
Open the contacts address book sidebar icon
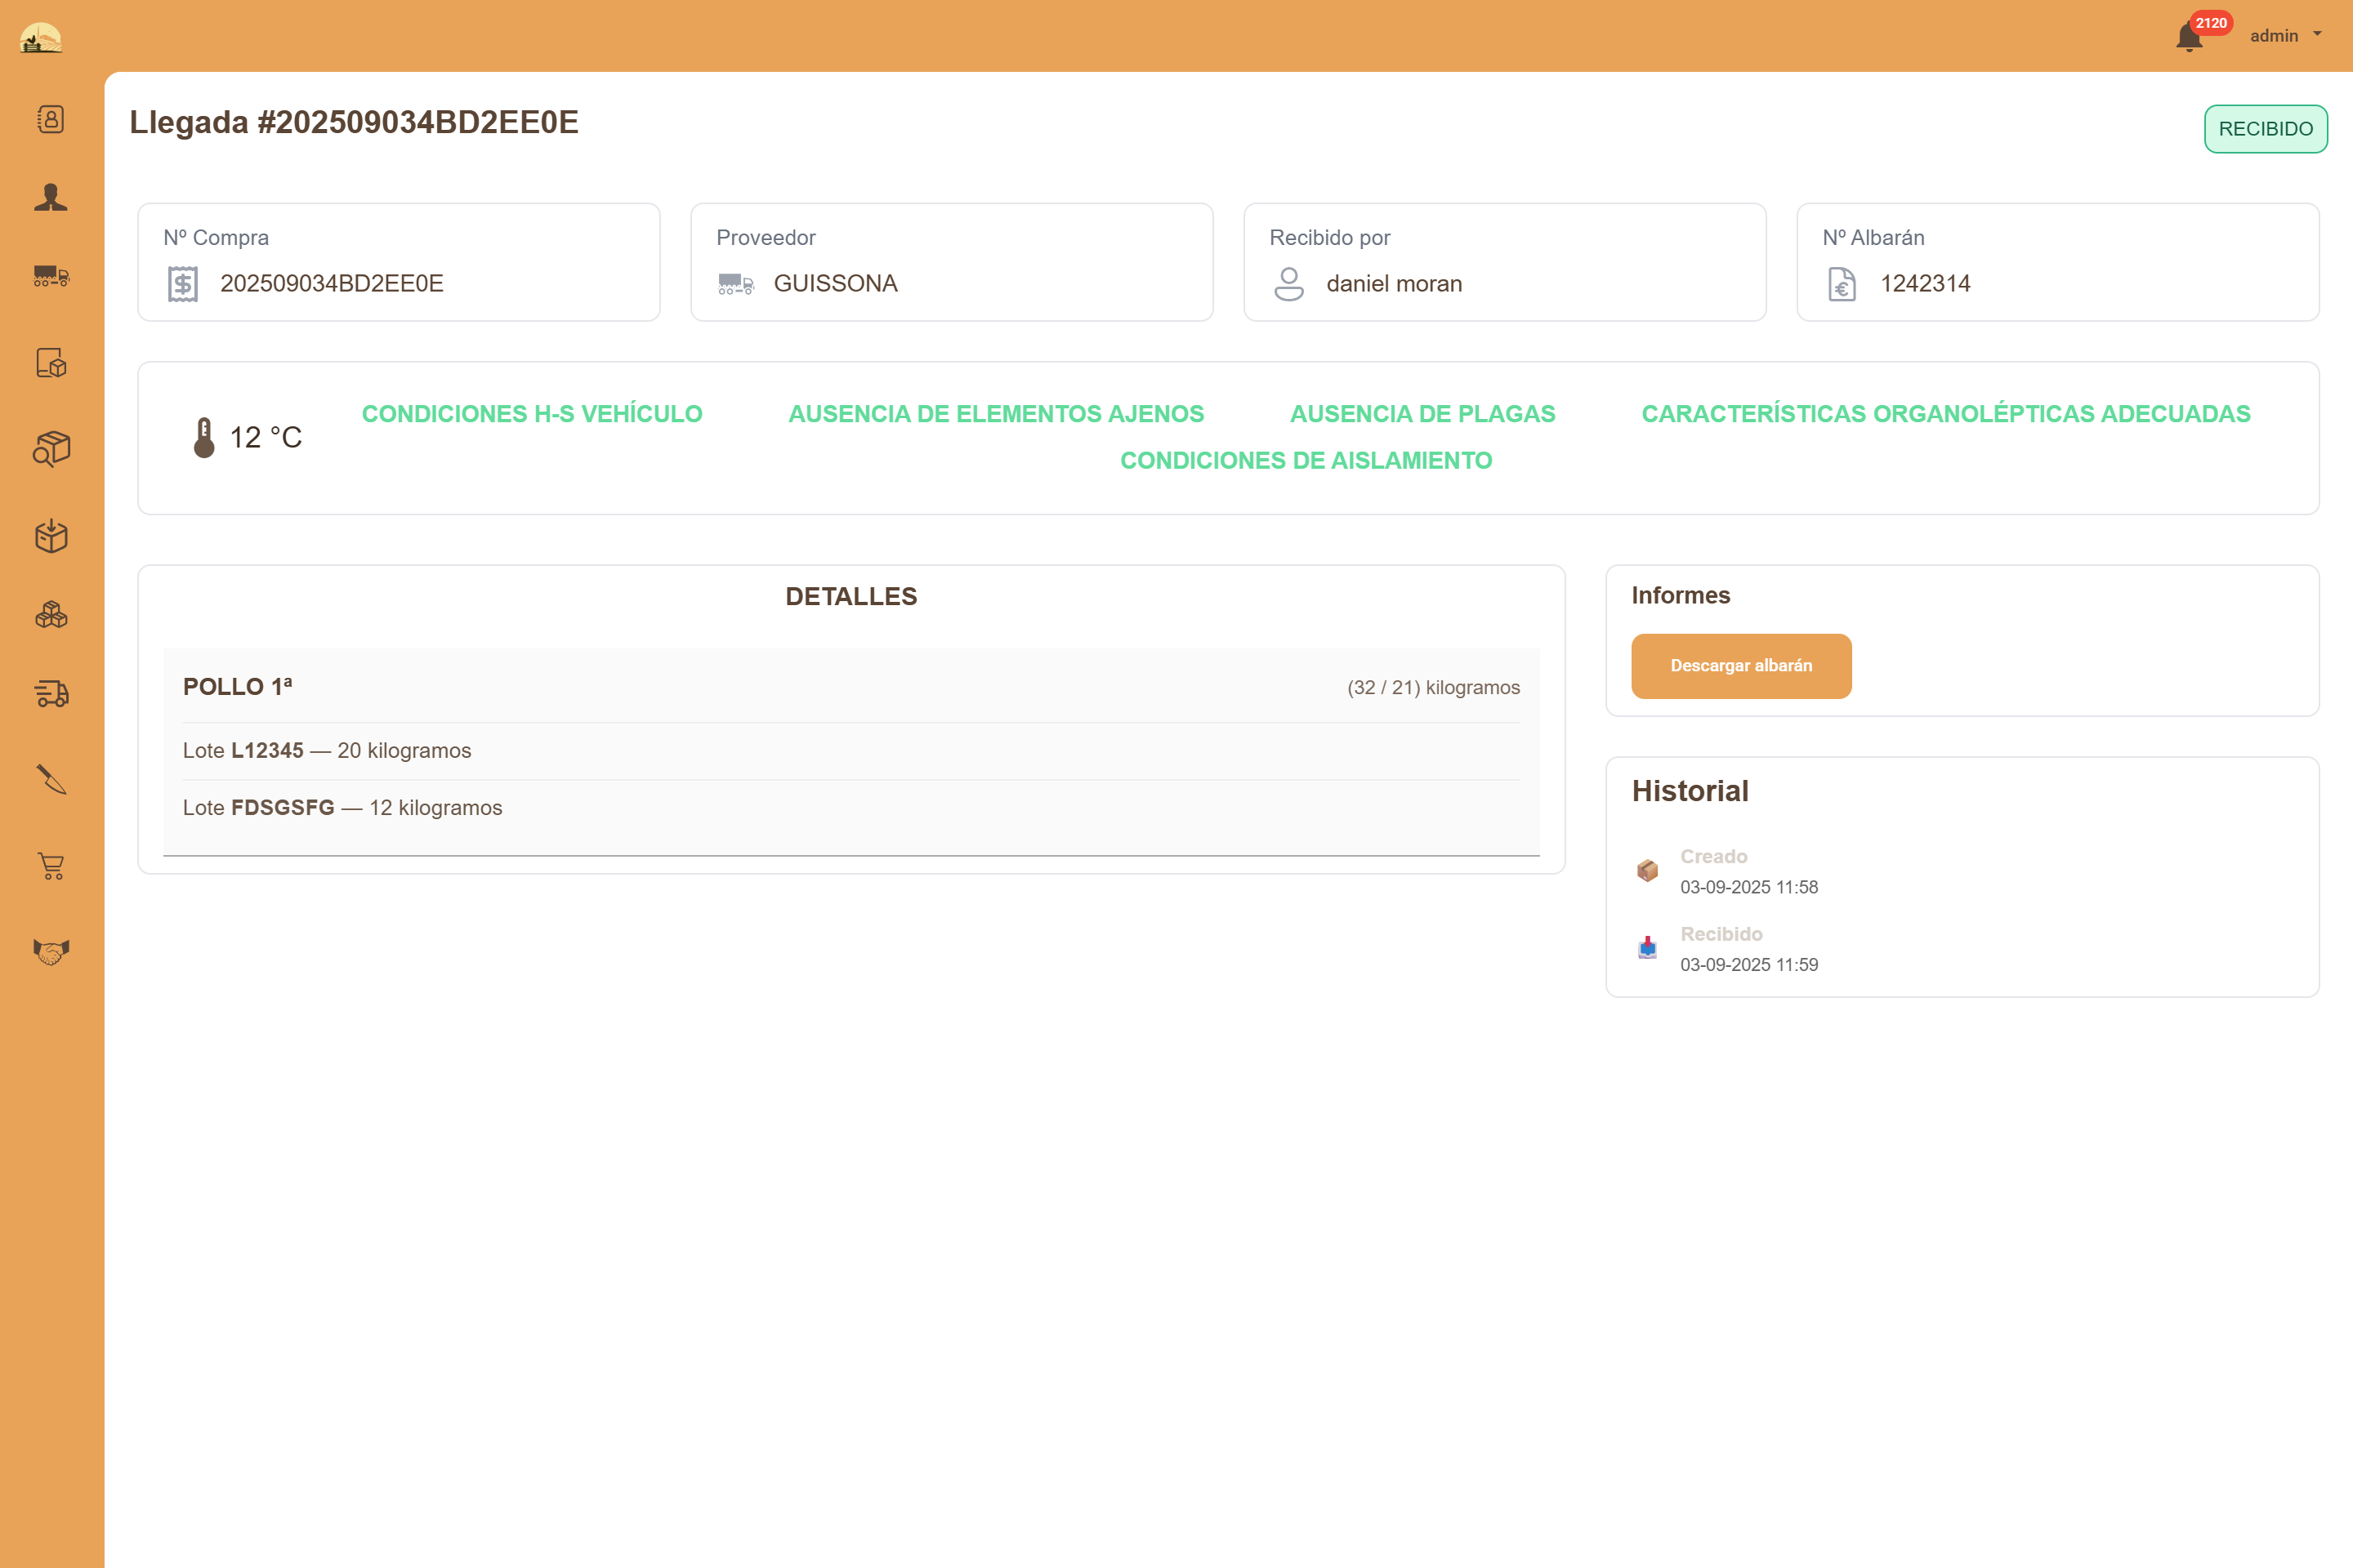pyautogui.click(x=51, y=119)
